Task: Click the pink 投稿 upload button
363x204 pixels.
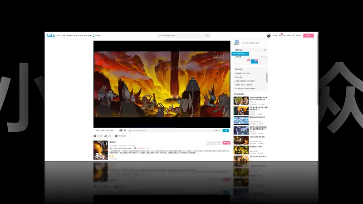Action: tap(309, 36)
